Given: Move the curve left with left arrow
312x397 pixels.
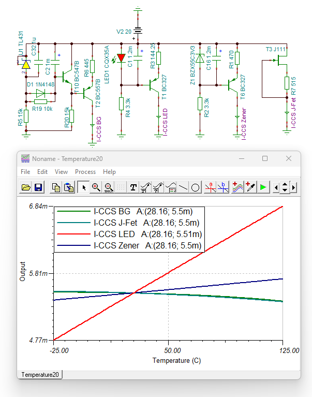Looking at the screenshot, I should coord(276,187).
